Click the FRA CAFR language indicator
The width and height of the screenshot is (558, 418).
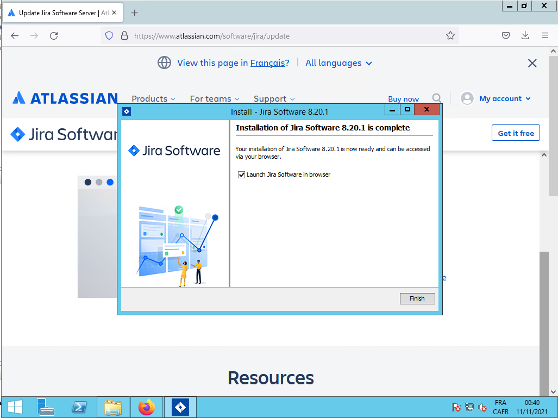[x=500, y=407]
